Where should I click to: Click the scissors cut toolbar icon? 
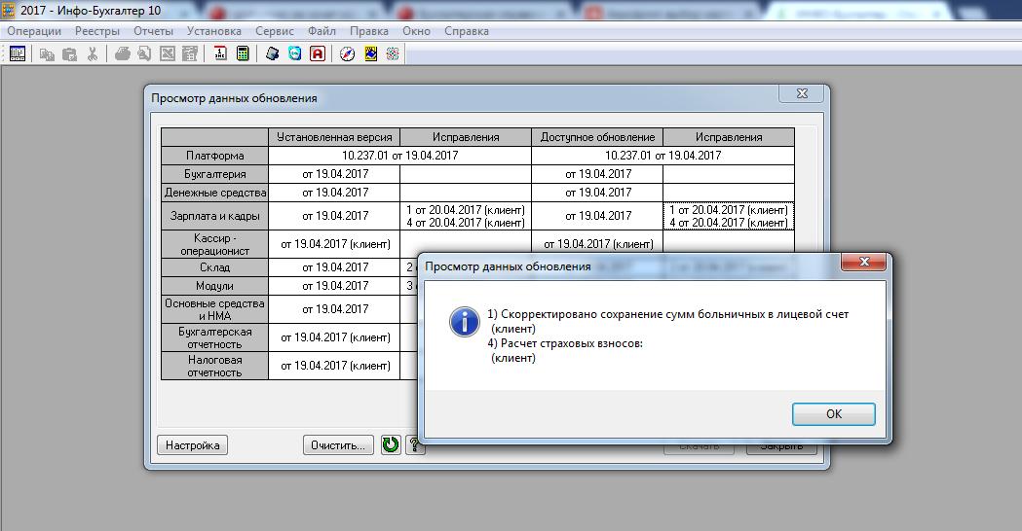coord(92,54)
